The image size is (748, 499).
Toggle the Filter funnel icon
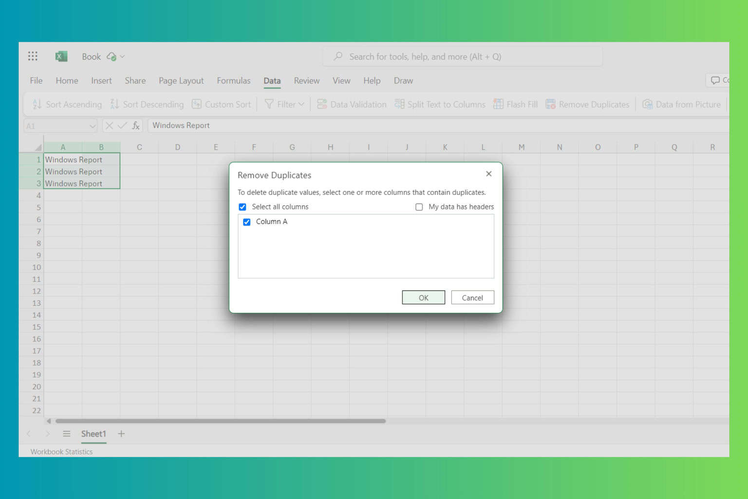click(269, 104)
